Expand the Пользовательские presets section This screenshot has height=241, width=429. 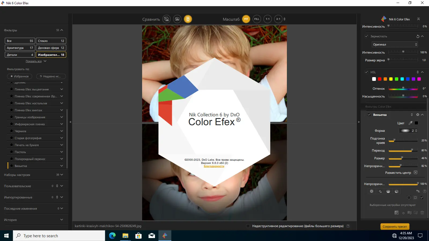coord(62,186)
